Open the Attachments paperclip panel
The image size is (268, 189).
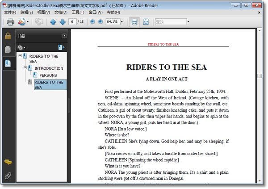pyautogui.click(x=8, y=175)
